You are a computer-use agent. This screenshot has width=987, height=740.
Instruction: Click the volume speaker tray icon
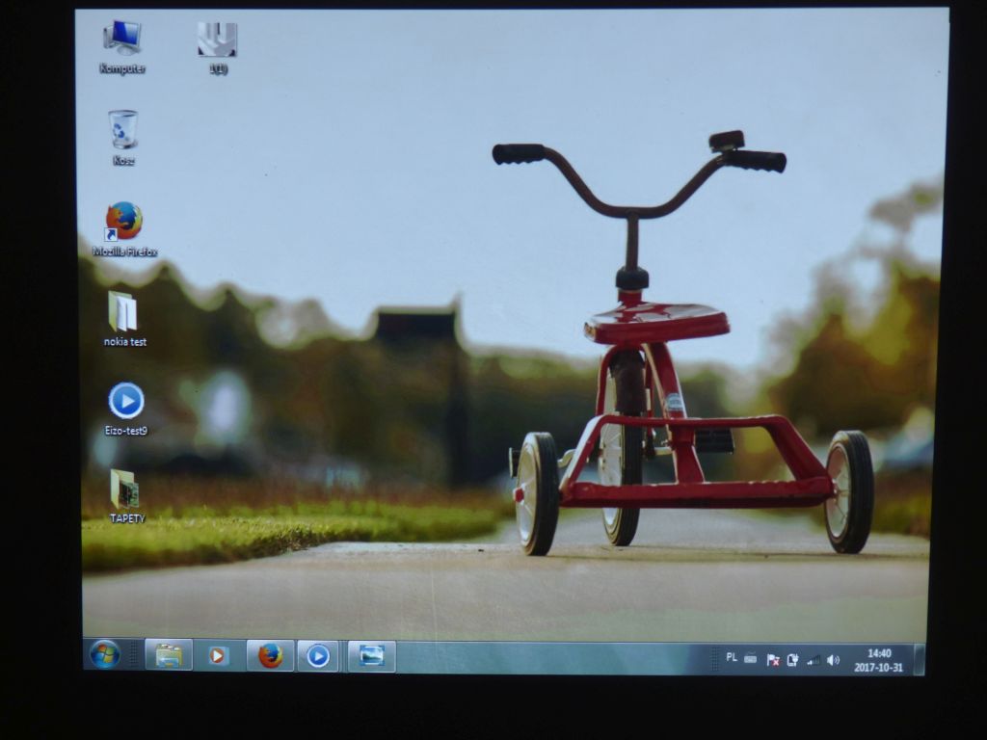833,660
